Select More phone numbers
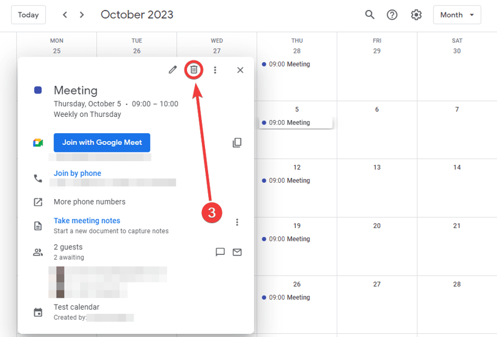This screenshot has height=337, width=497. pos(89,201)
